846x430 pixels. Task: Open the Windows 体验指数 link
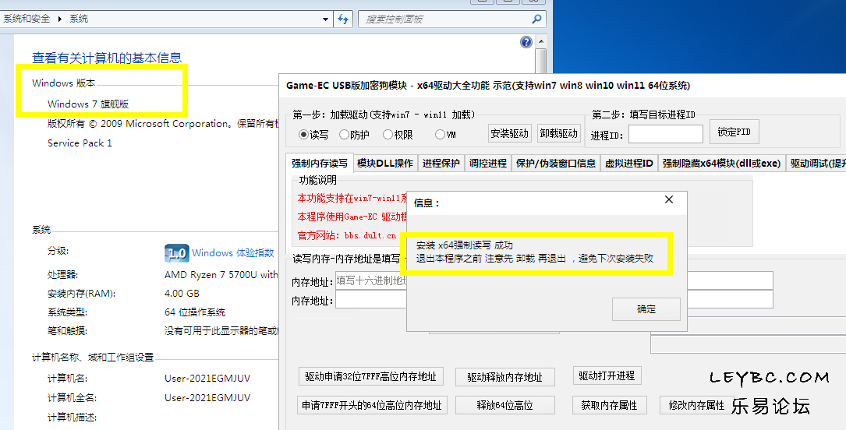(233, 252)
